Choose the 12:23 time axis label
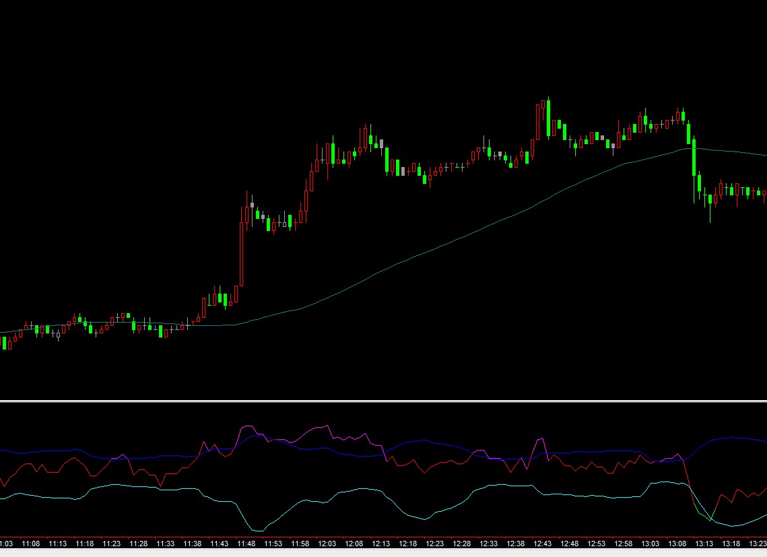767x557 pixels. [x=434, y=544]
